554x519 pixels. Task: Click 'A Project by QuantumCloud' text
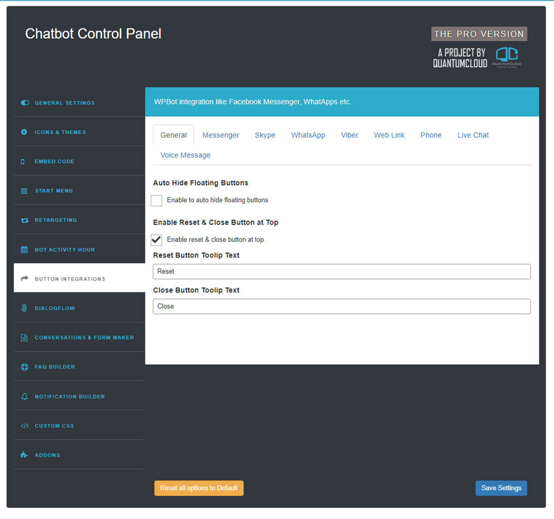tap(460, 58)
